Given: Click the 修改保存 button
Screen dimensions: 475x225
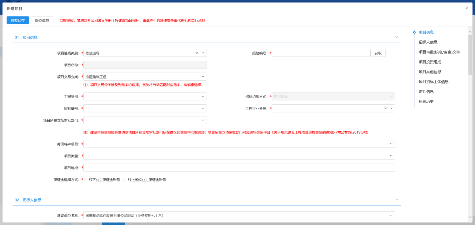Looking at the screenshot, I should 18,20.
